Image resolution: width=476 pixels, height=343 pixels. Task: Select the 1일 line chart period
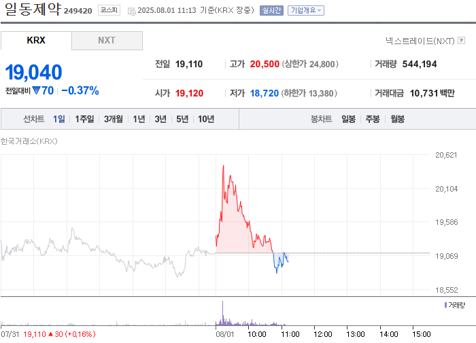tap(59, 119)
